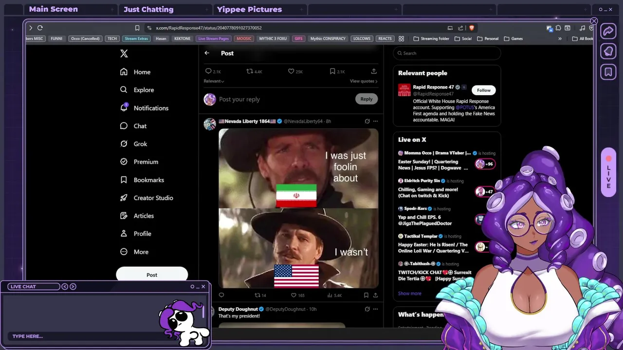623x350 pixels.
Task: Open Explore in X sidebar
Action: coord(137,90)
